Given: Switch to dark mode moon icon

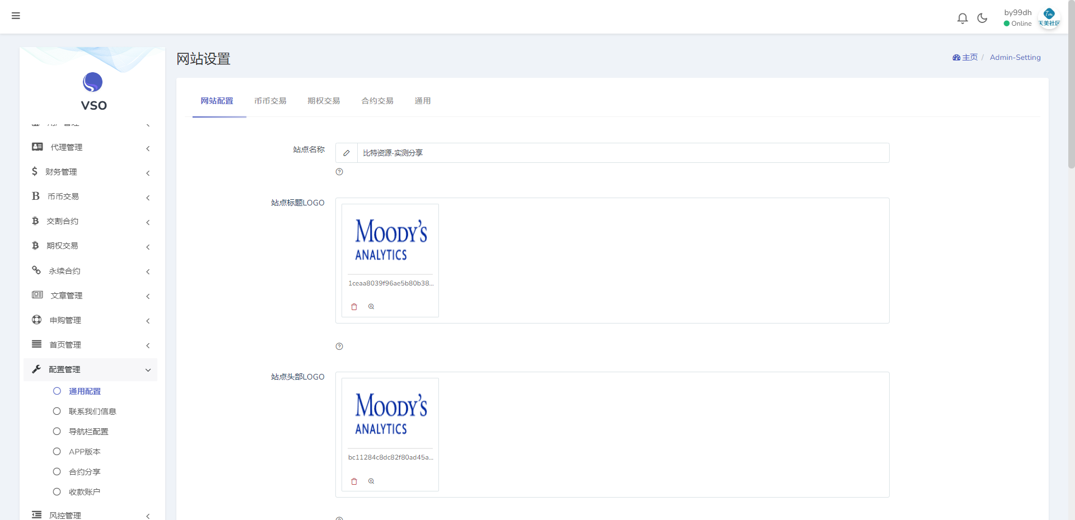Looking at the screenshot, I should tap(982, 18).
